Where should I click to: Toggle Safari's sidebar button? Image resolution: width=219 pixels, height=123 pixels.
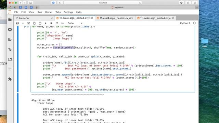click(30, 3)
